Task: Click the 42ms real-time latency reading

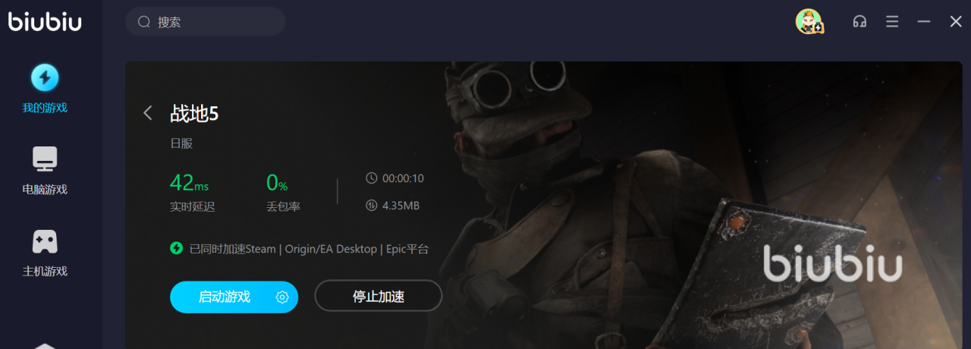Action: click(x=189, y=183)
